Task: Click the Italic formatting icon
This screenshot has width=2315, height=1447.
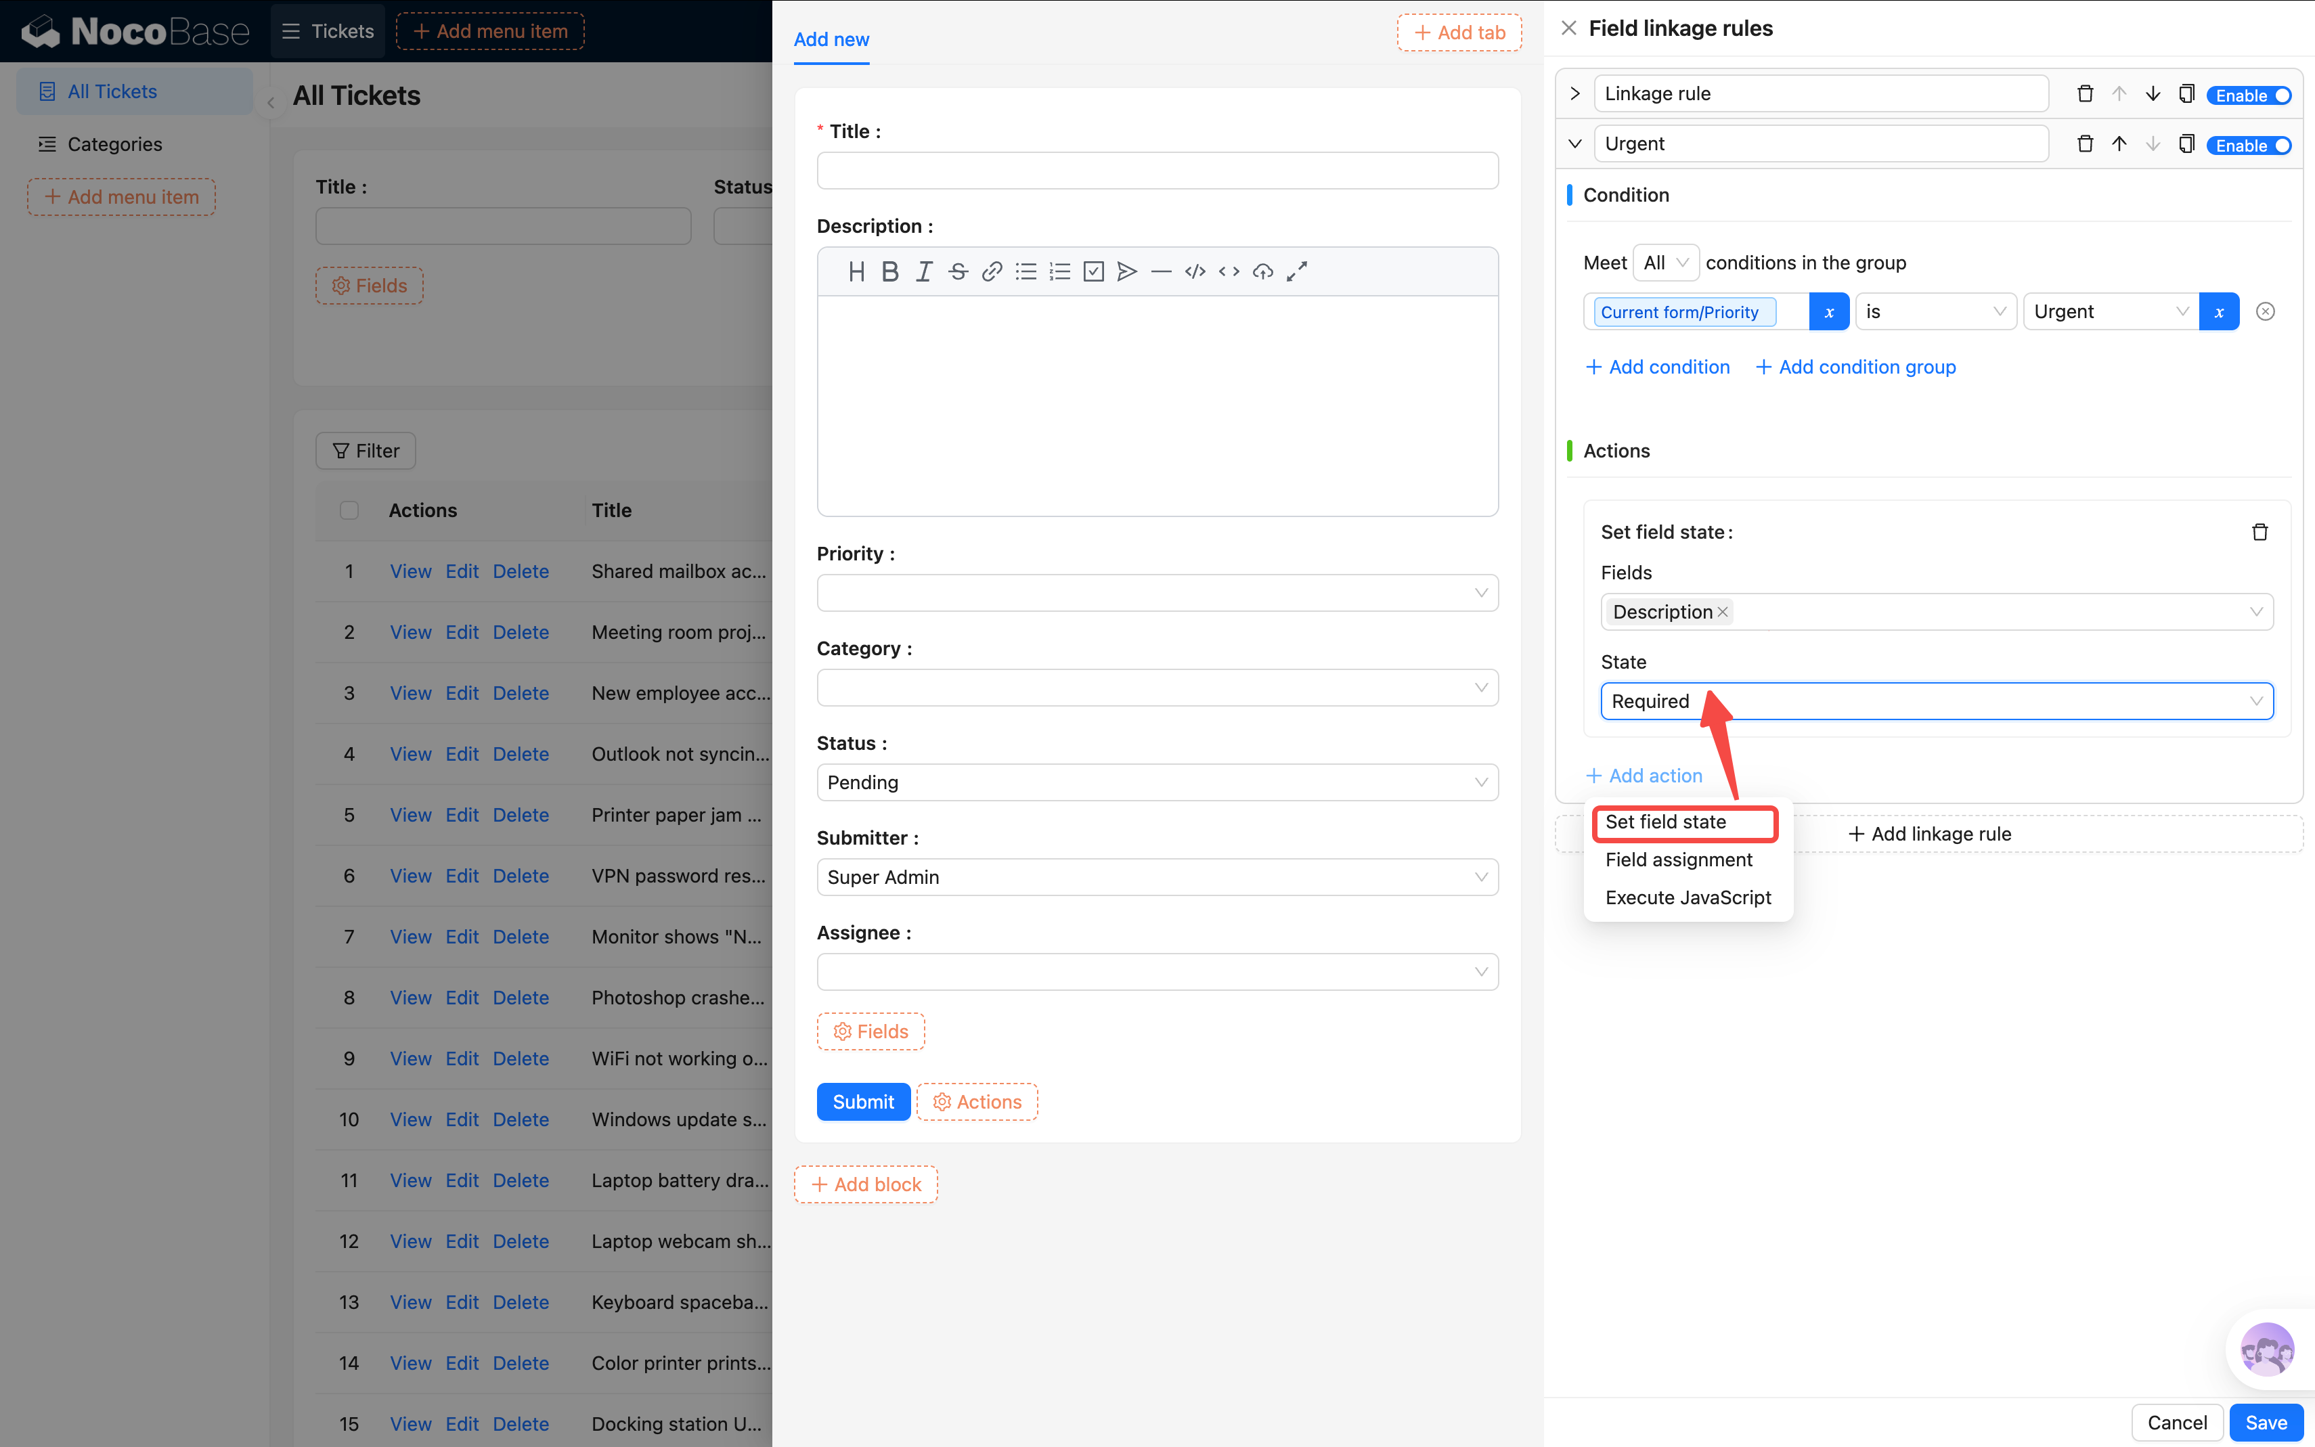Action: point(923,272)
